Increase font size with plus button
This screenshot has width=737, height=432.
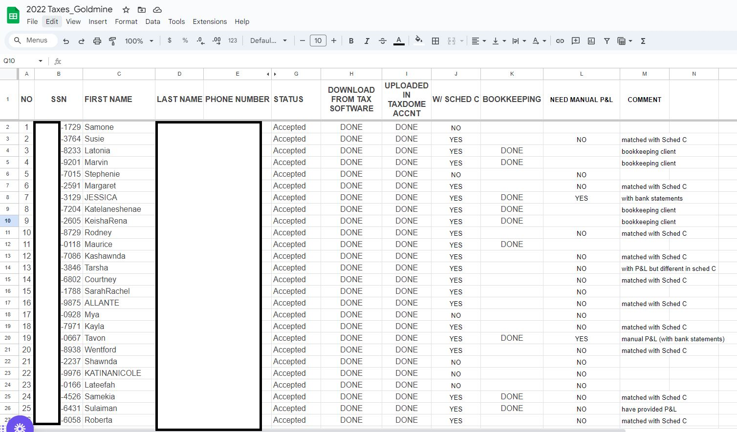[x=334, y=41]
